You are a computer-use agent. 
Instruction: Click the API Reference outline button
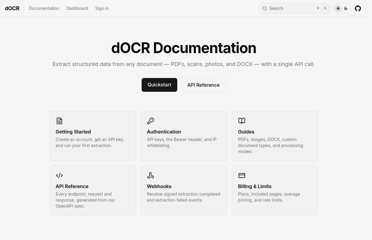click(203, 85)
